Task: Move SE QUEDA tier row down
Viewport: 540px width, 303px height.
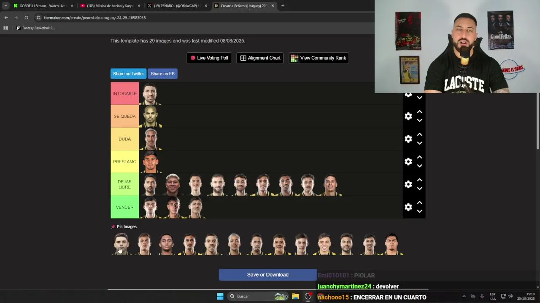Action: pos(419,120)
